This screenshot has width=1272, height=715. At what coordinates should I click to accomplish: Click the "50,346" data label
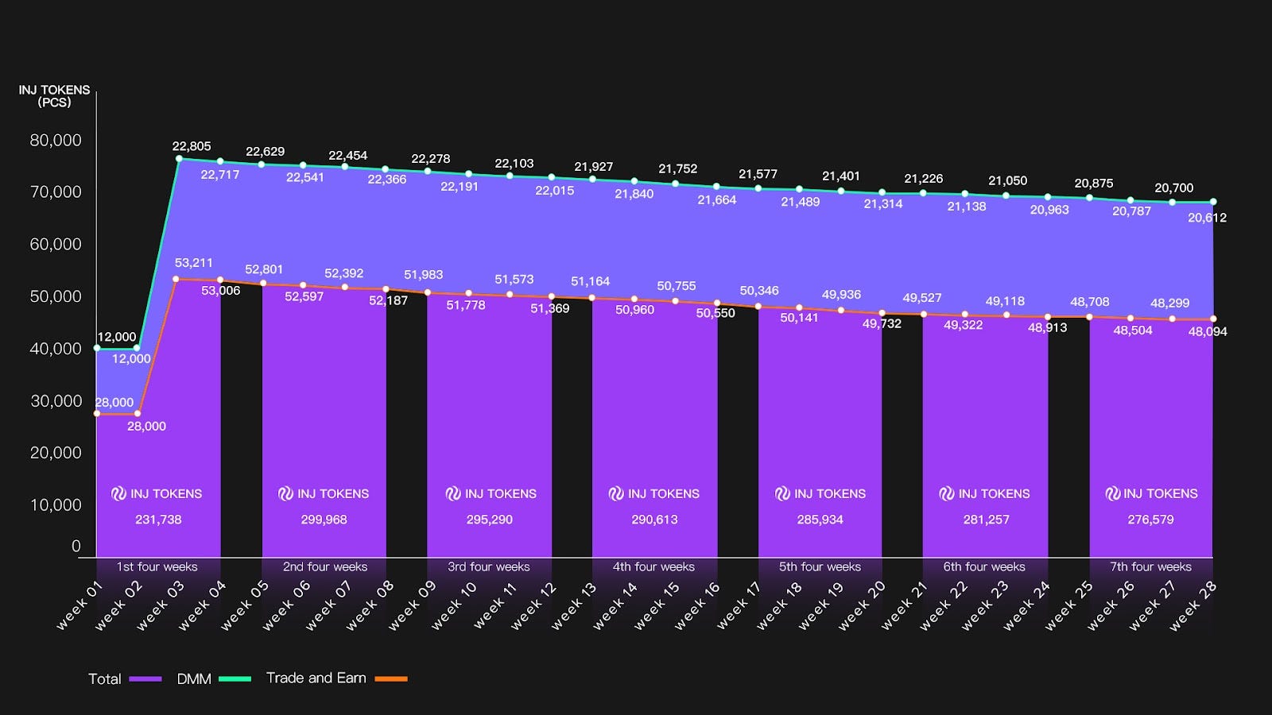coord(759,291)
